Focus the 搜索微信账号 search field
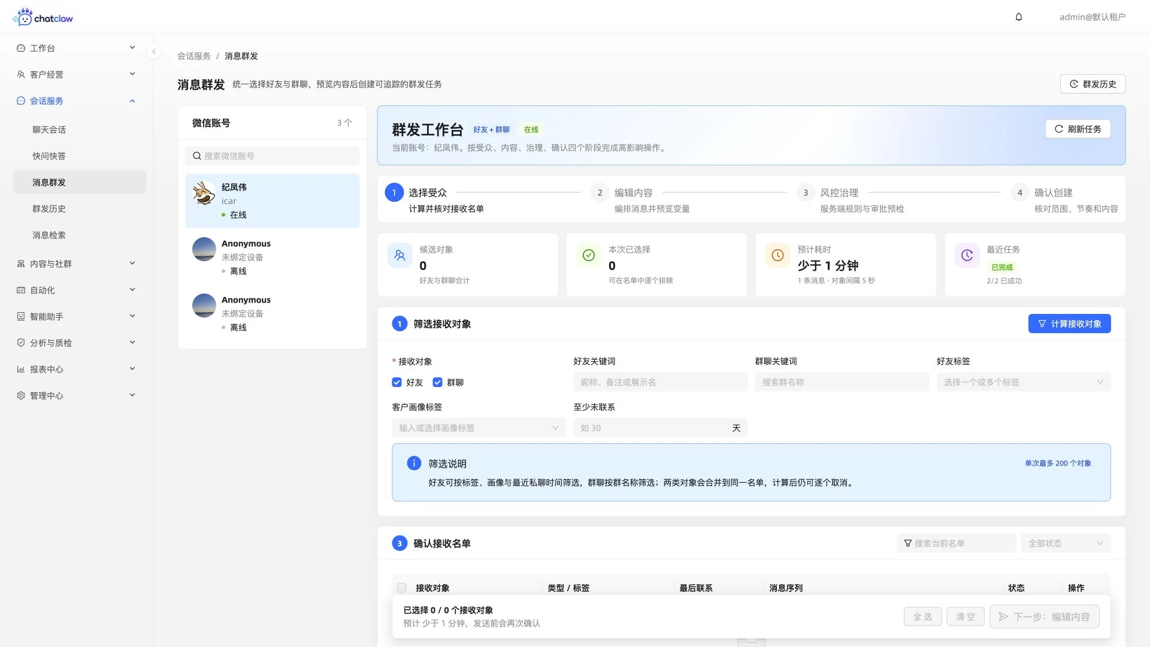Screen dimensions: 1150x647 click(x=272, y=156)
